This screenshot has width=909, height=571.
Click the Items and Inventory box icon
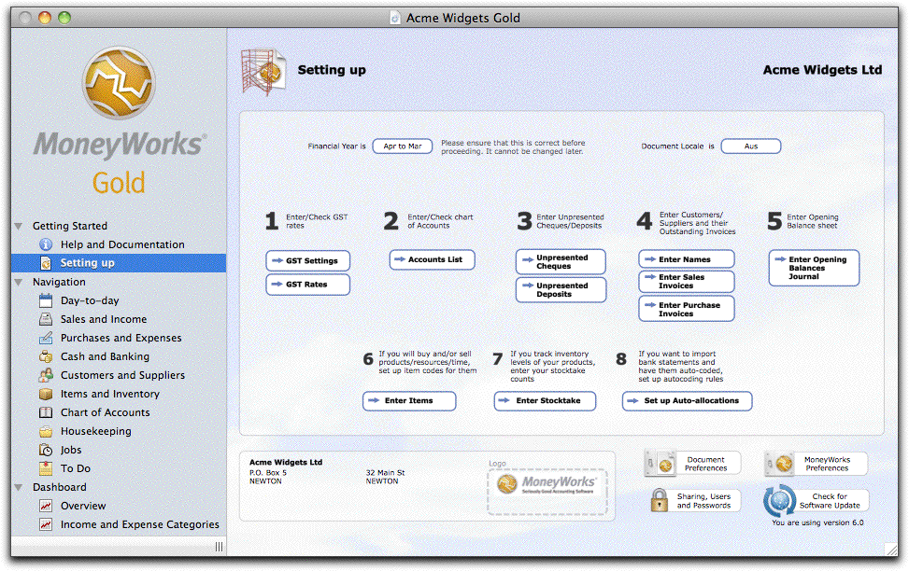[x=46, y=394]
